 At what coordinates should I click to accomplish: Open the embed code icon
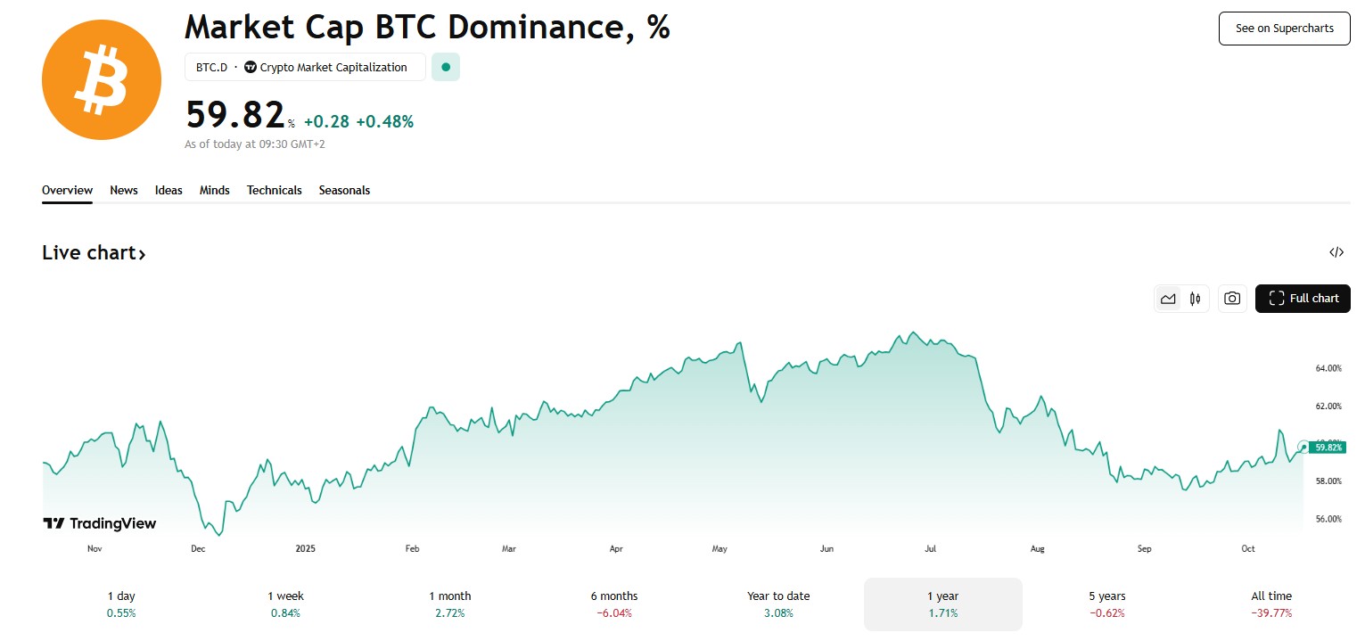pyautogui.click(x=1336, y=252)
